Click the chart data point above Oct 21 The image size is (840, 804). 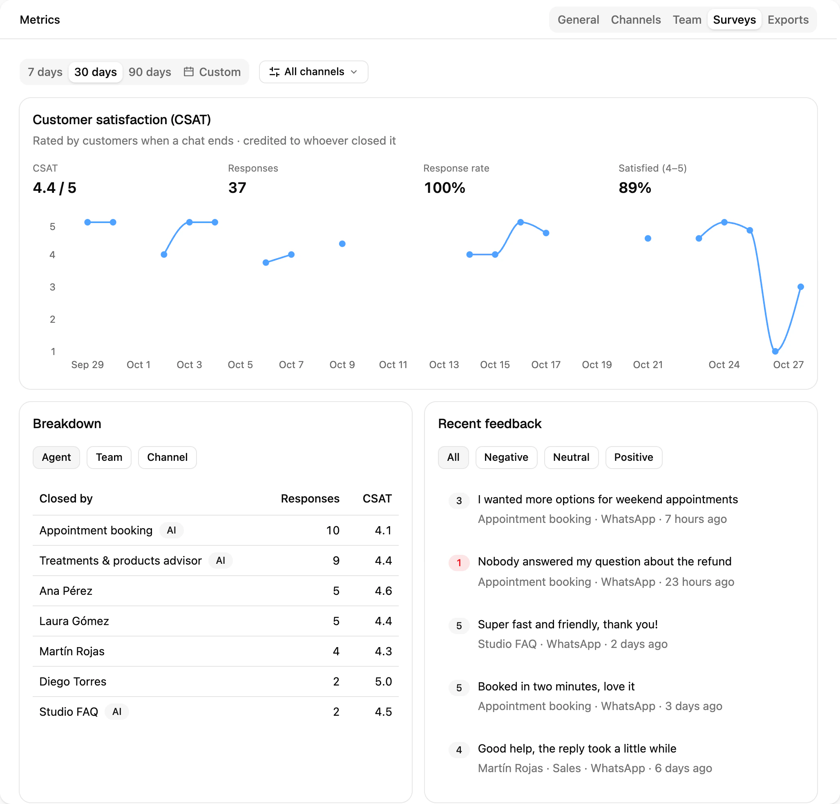648,238
